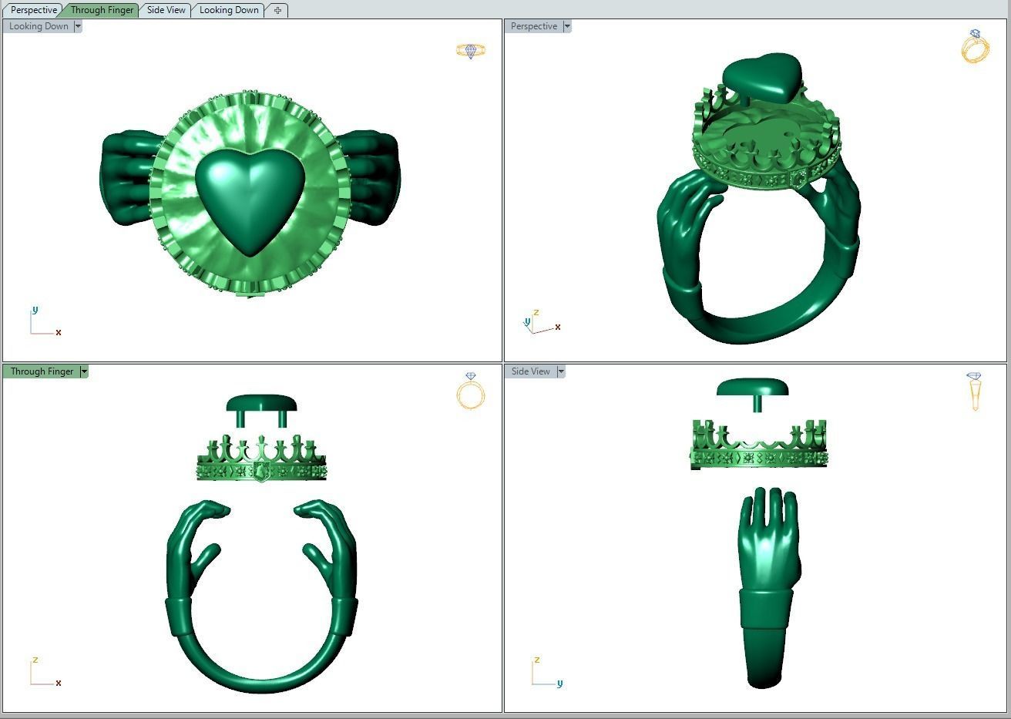
Task: Click the Through Finger viewport title label
Action: [x=42, y=371]
